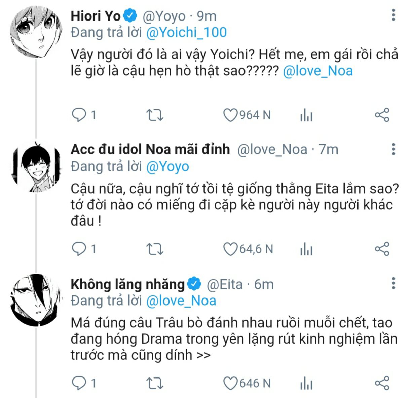Open more options on Eita's tweet
414x398 pixels.
point(393,284)
